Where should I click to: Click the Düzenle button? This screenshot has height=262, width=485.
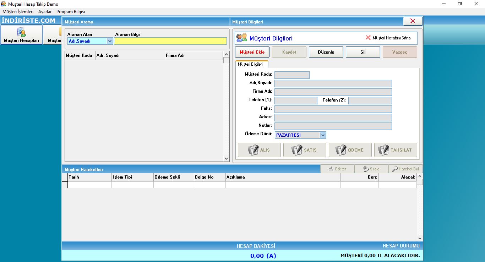pyautogui.click(x=326, y=52)
